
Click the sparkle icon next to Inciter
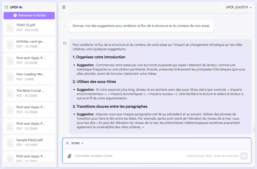coord(67,143)
